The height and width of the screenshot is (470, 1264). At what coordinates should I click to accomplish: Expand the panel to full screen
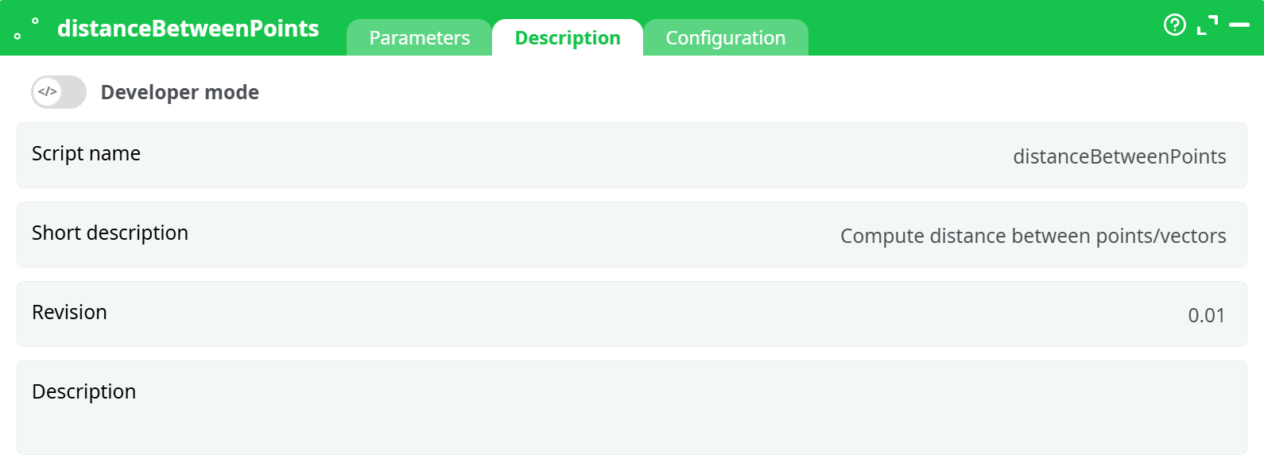pyautogui.click(x=1208, y=25)
